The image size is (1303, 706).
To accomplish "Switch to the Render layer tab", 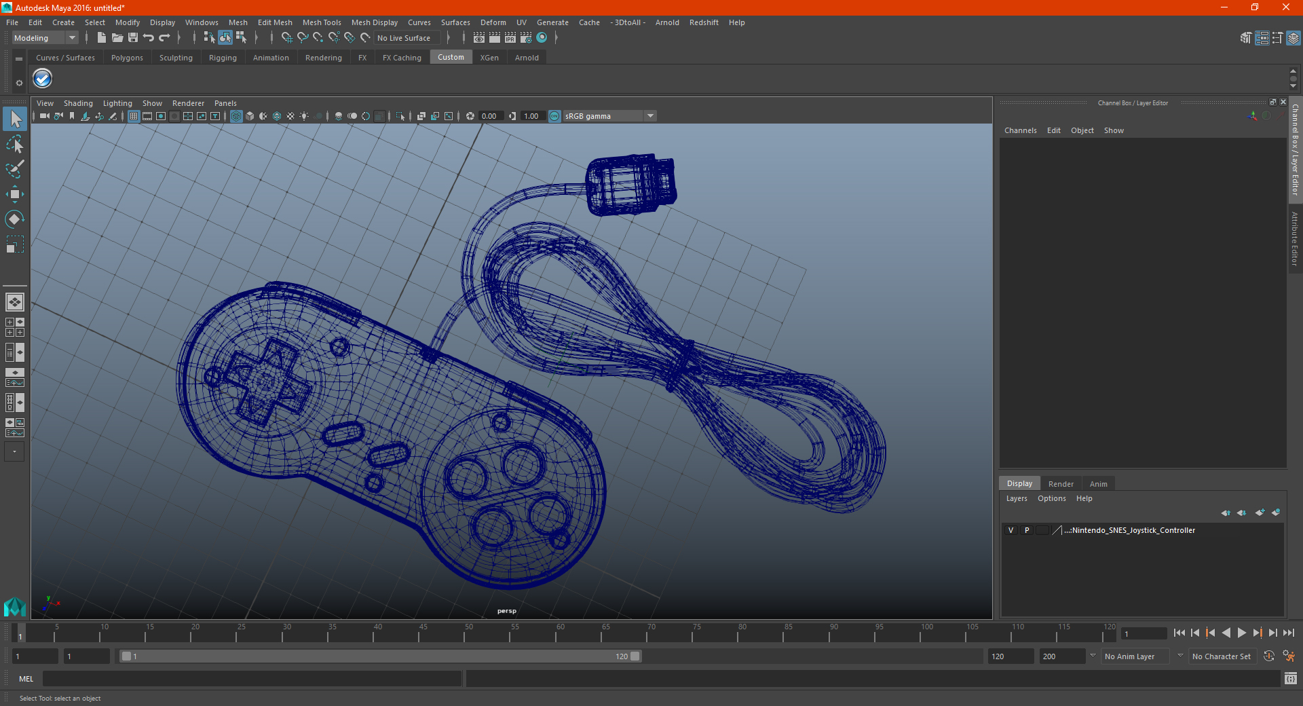I will coord(1061,484).
